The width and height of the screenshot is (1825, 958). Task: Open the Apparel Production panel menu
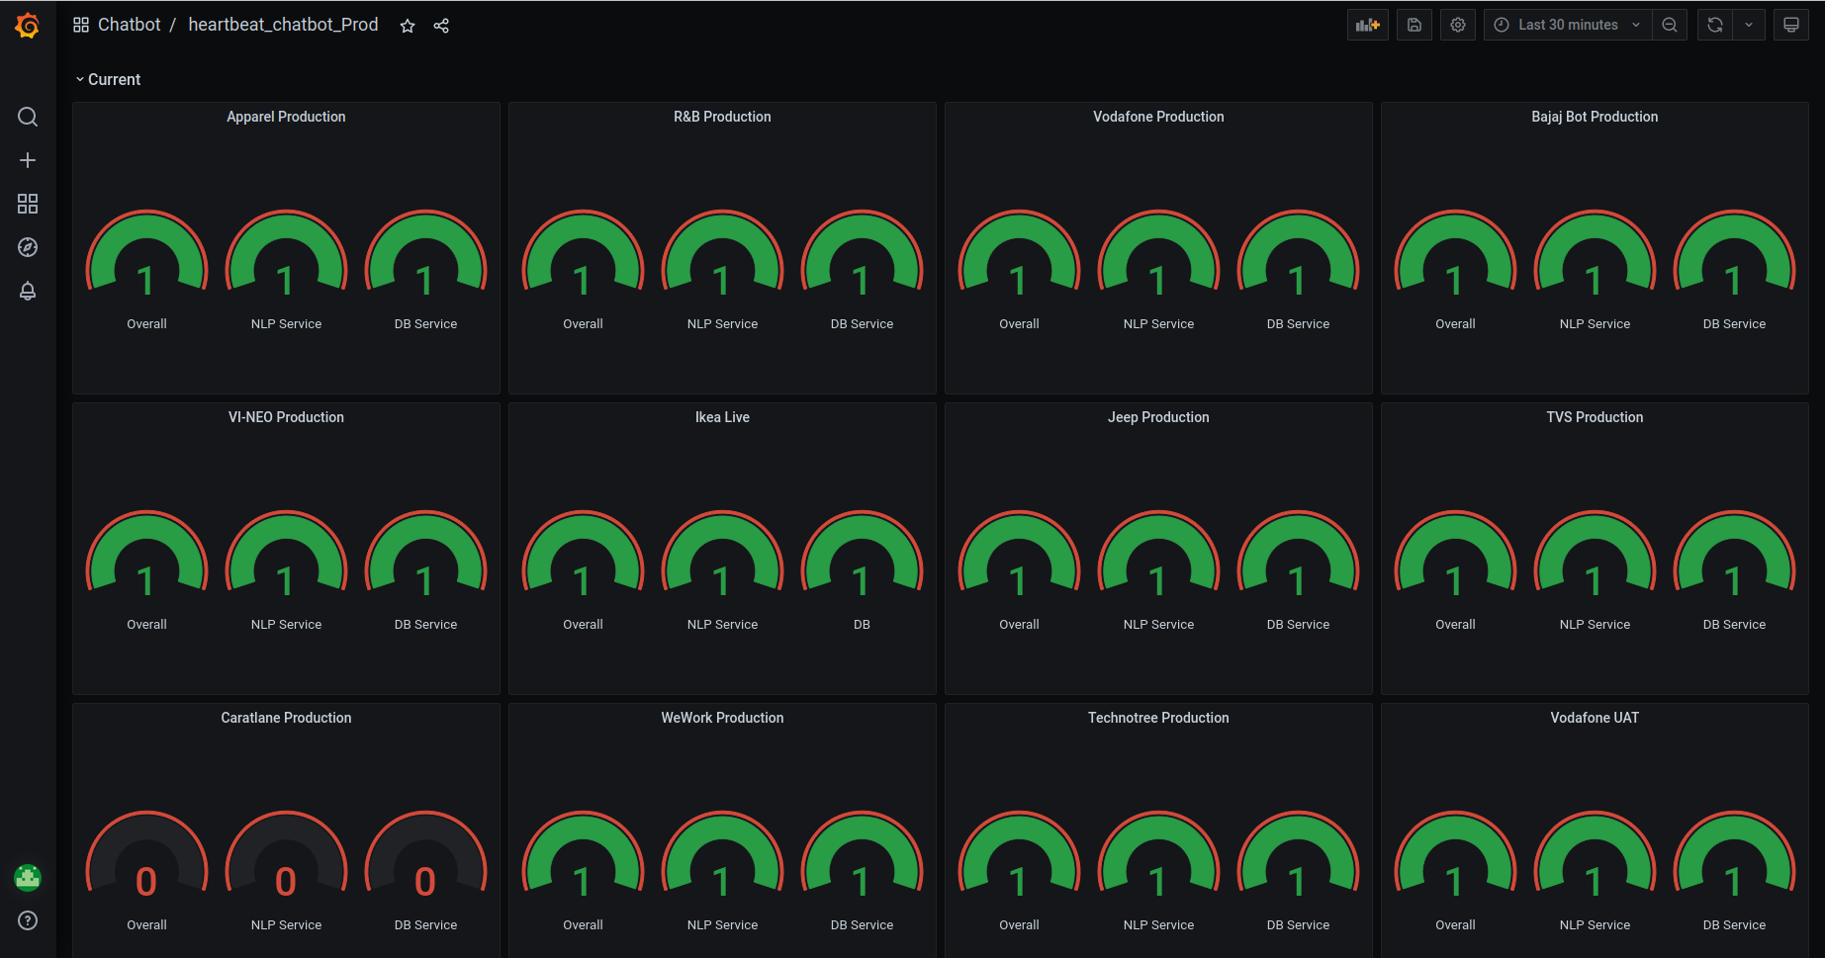click(x=286, y=116)
